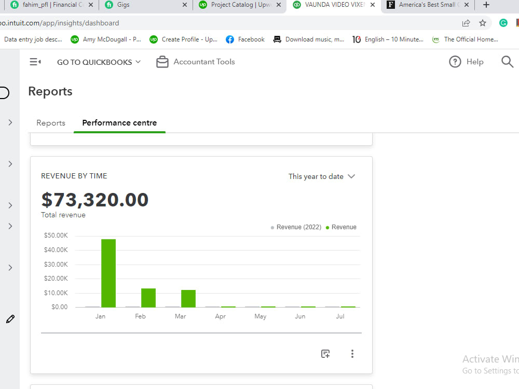
Task: Open the search magnifier icon
Action: 507,62
